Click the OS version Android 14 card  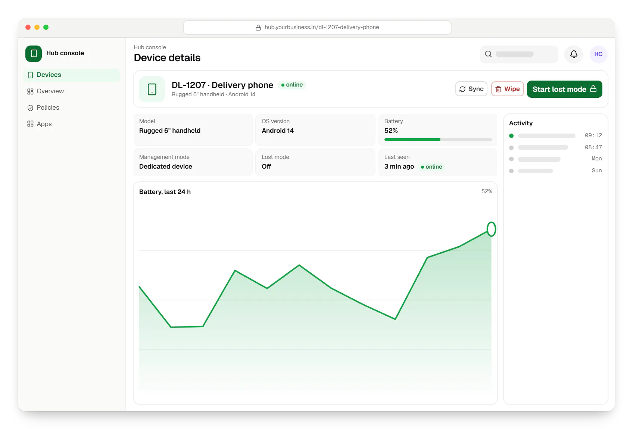click(x=315, y=130)
